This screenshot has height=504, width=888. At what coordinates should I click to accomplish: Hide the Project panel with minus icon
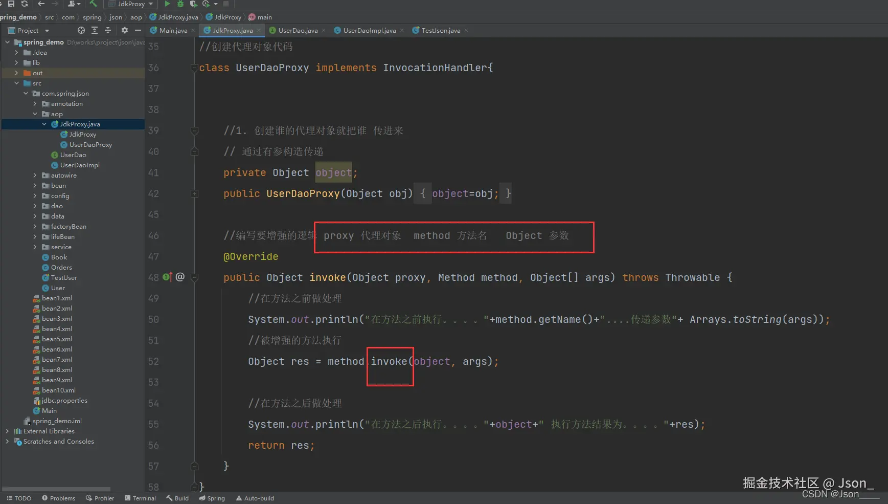(138, 30)
